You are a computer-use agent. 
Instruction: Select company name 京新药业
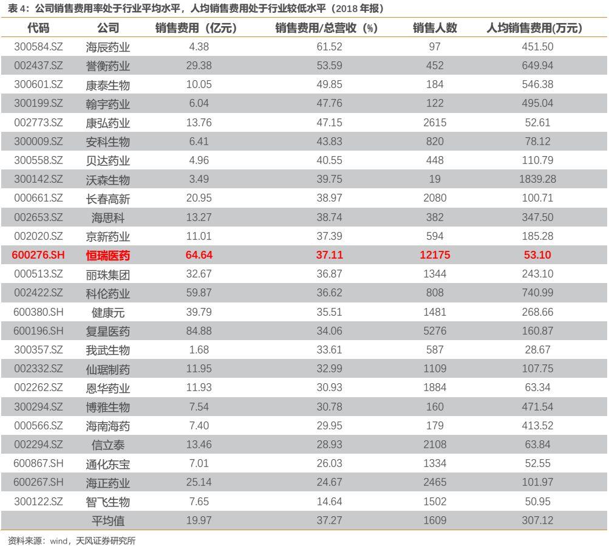coord(108,236)
